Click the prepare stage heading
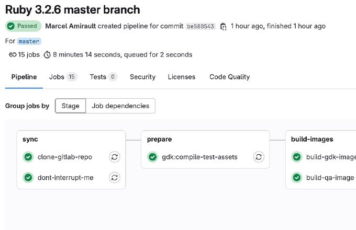The image size is (356, 230). (159, 139)
